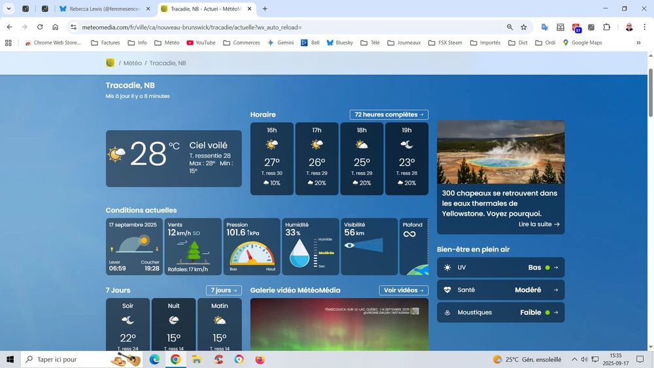Open the Chrome Web Store bookmark
The height and width of the screenshot is (368, 654).
point(52,42)
